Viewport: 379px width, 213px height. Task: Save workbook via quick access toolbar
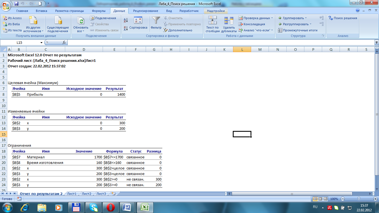click(x=16, y=4)
